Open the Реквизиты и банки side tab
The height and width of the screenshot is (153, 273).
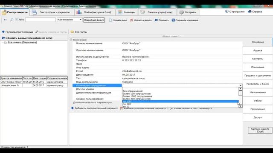coord(258,84)
